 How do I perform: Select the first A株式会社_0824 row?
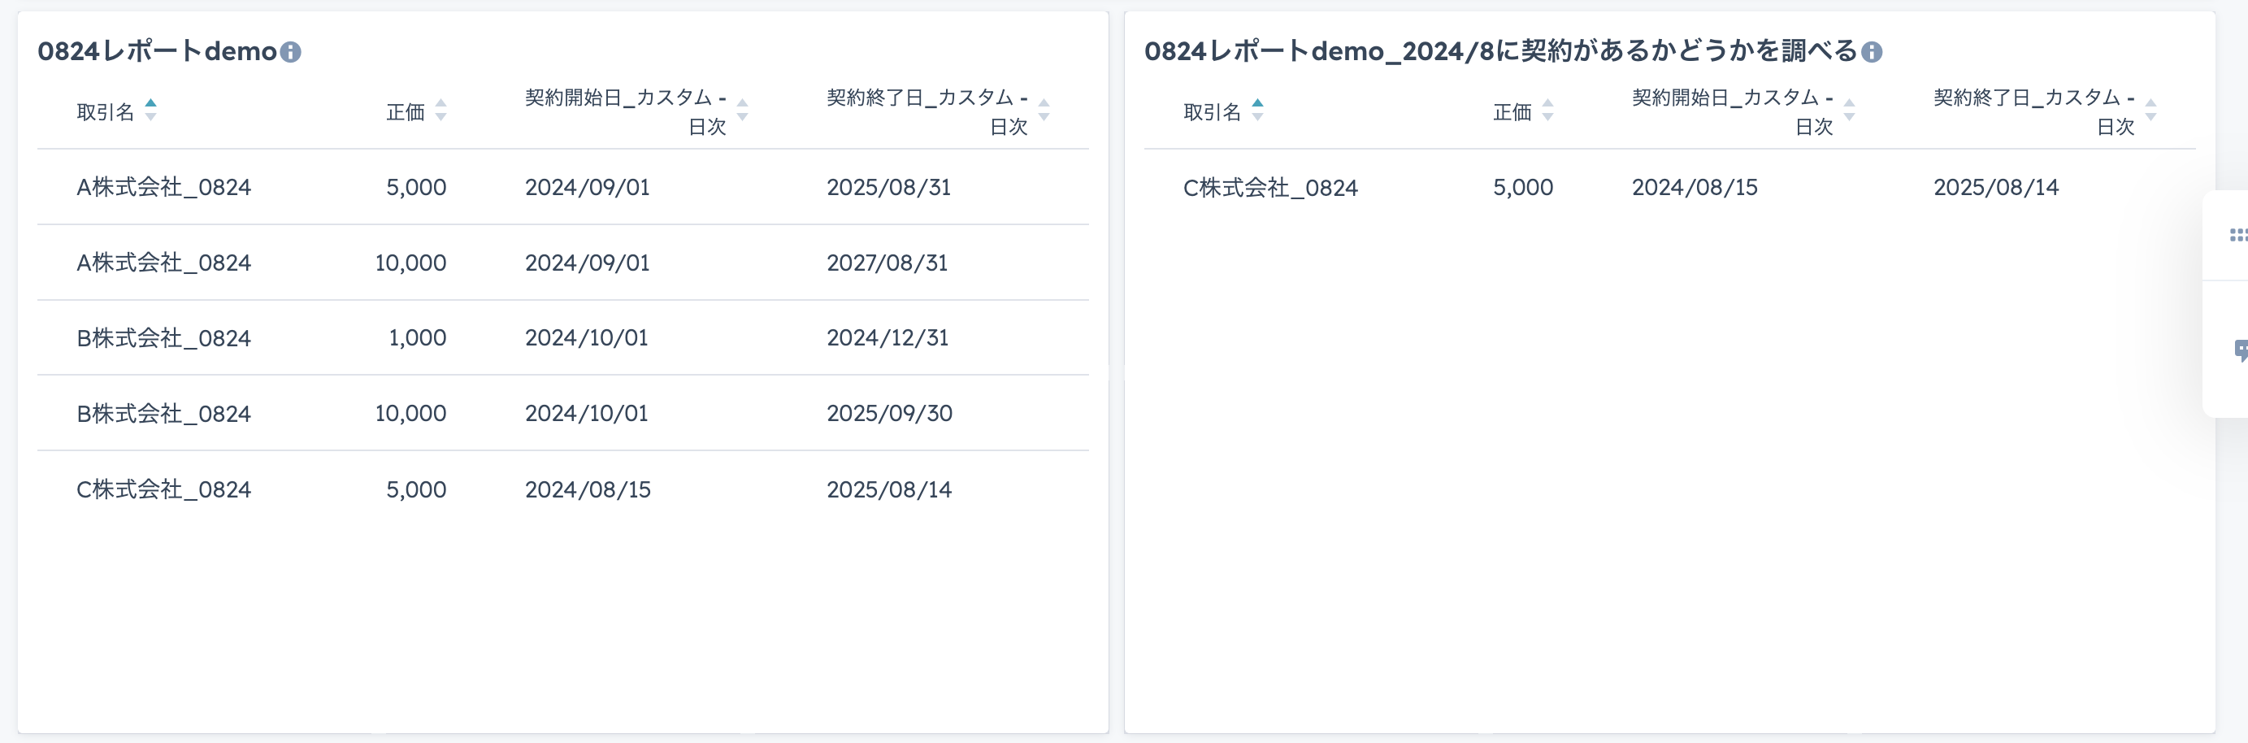(563, 187)
